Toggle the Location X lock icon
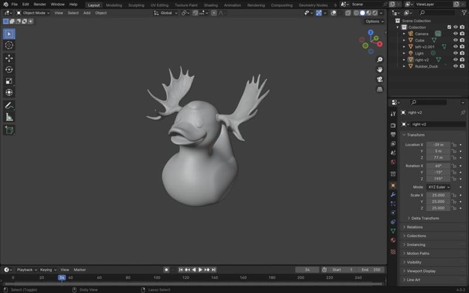The height and width of the screenshot is (293, 469). (454, 145)
